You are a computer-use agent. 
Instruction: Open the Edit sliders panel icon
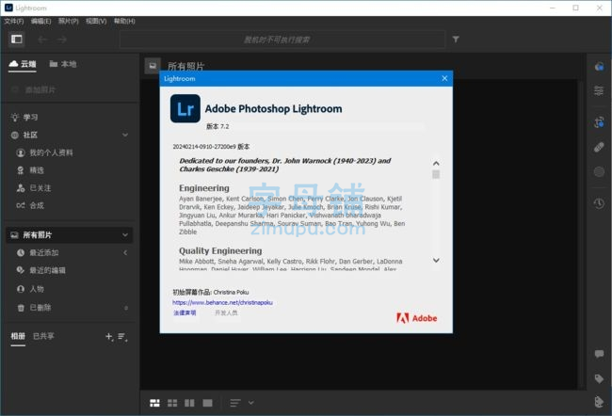tap(599, 91)
